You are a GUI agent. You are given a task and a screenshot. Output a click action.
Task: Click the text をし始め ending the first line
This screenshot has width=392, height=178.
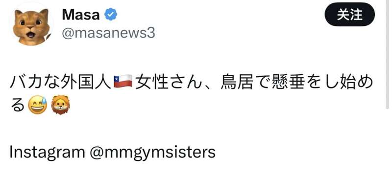click(x=339, y=82)
